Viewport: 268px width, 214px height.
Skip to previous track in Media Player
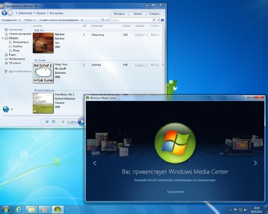click(x=72, y=122)
